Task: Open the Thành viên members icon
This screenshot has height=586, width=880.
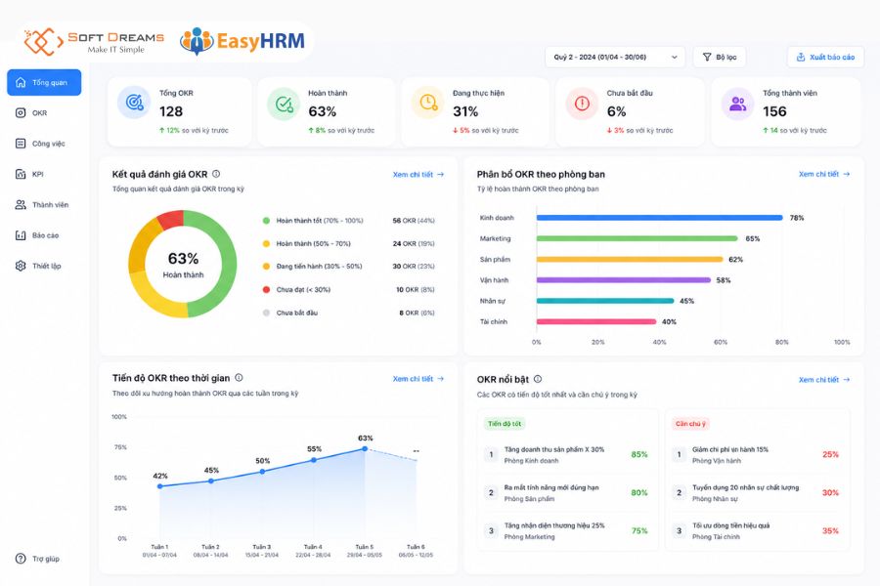Action: pyautogui.click(x=21, y=205)
